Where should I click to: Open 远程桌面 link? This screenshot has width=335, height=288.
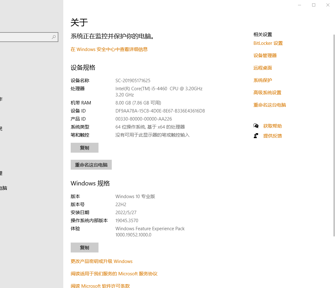[x=262, y=68]
